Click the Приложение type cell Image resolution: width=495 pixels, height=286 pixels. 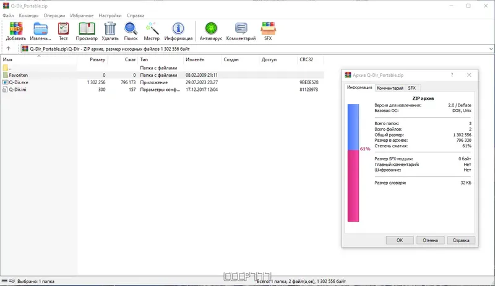153,82
